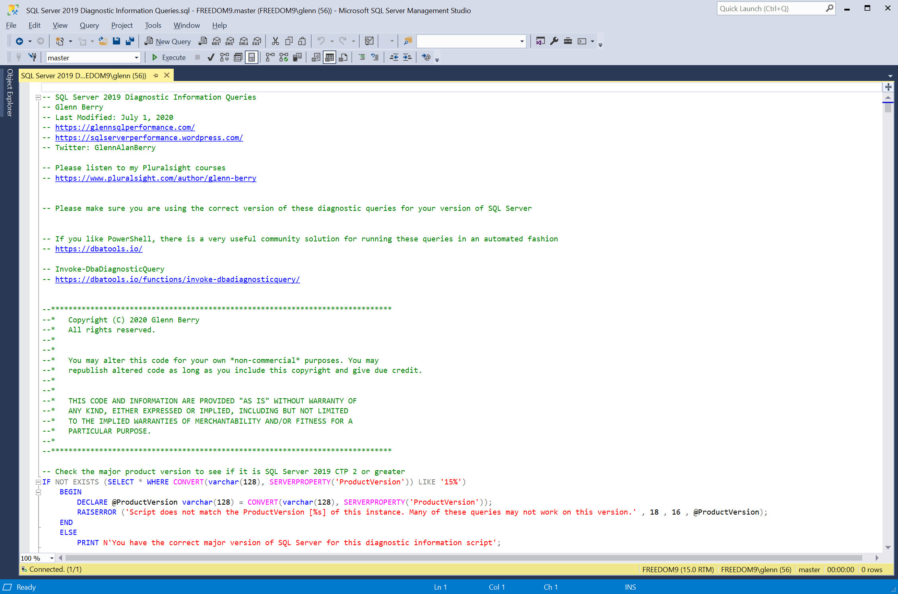
Task: Toggle Results to Grid output mode
Action: pos(329,57)
